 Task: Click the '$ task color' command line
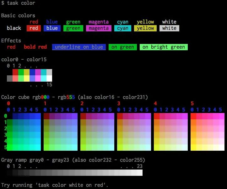tap(18, 3)
